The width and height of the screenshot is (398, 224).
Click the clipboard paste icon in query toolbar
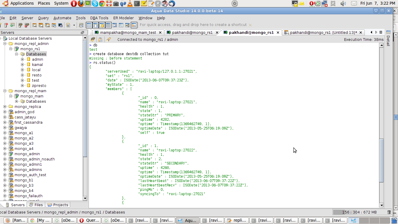point(100,39)
